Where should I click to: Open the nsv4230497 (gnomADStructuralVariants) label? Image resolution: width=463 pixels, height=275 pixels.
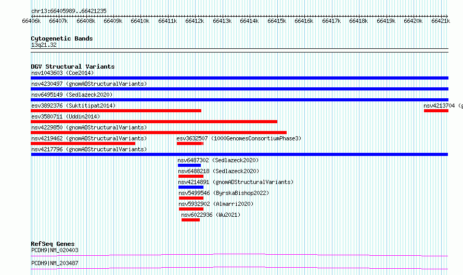click(89, 84)
